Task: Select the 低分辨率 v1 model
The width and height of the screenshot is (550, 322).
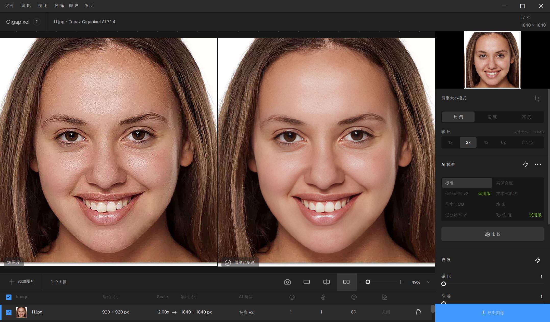Action: (x=456, y=215)
